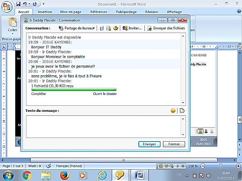Open the Windows Start button

click(x=8, y=175)
